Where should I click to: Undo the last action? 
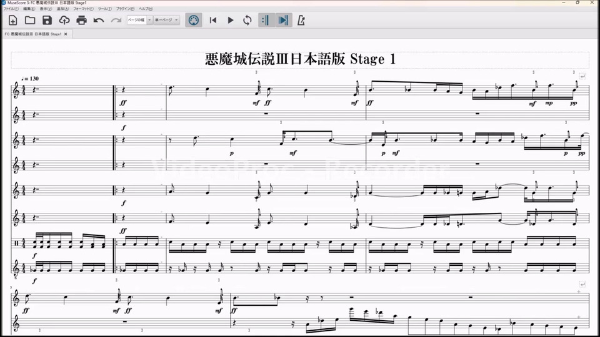[99, 20]
